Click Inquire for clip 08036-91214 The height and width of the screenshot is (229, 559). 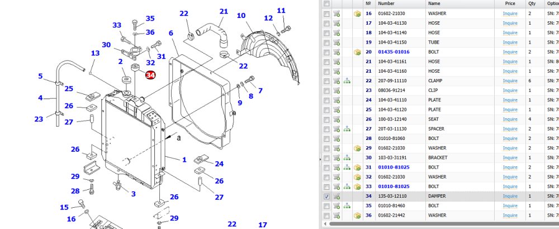pyautogui.click(x=510, y=90)
